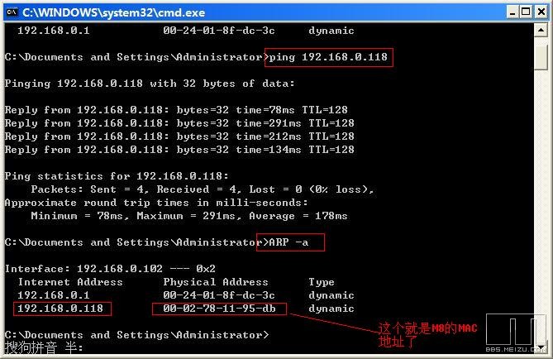Click the MAC address 00-02-78-11-95-db
Screen dimensions: 553x359
(219, 309)
